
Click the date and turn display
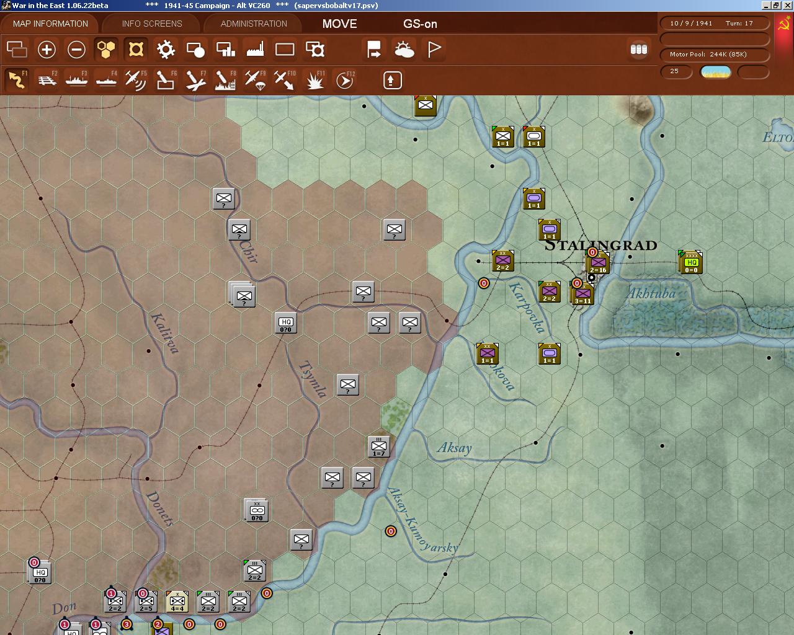[715, 23]
